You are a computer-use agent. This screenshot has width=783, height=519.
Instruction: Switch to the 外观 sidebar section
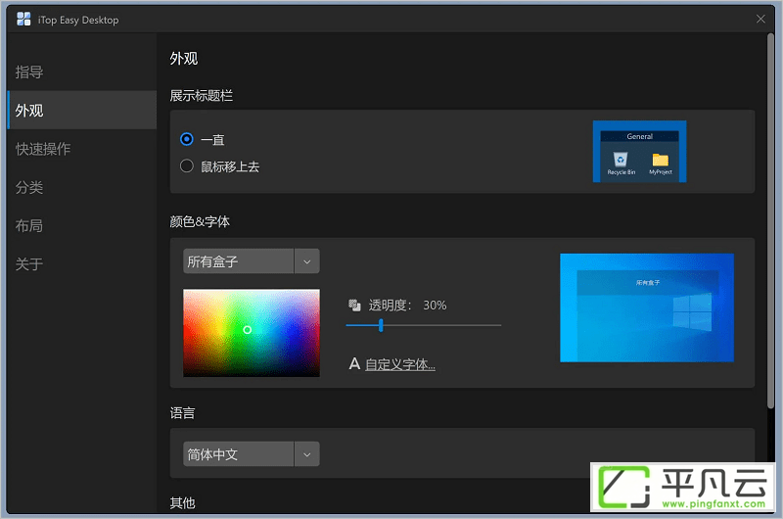(x=82, y=110)
